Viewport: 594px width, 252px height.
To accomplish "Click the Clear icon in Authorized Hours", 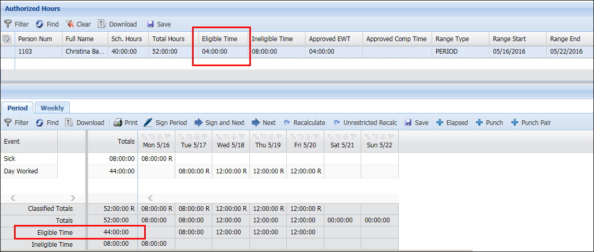I will click(x=70, y=24).
